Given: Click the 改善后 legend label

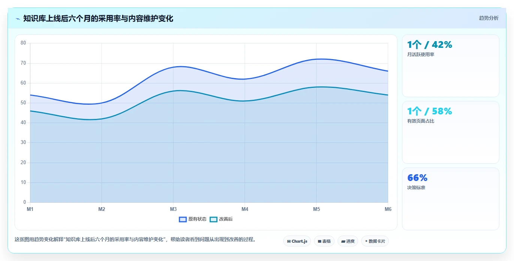Looking at the screenshot, I should point(226,219).
